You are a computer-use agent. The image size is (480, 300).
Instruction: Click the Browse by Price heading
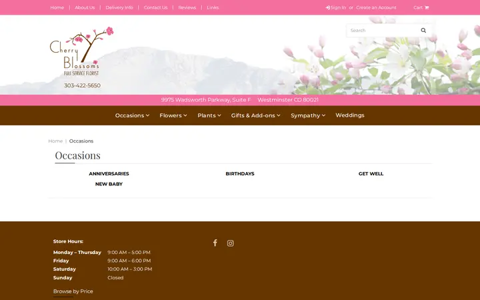[x=73, y=291]
